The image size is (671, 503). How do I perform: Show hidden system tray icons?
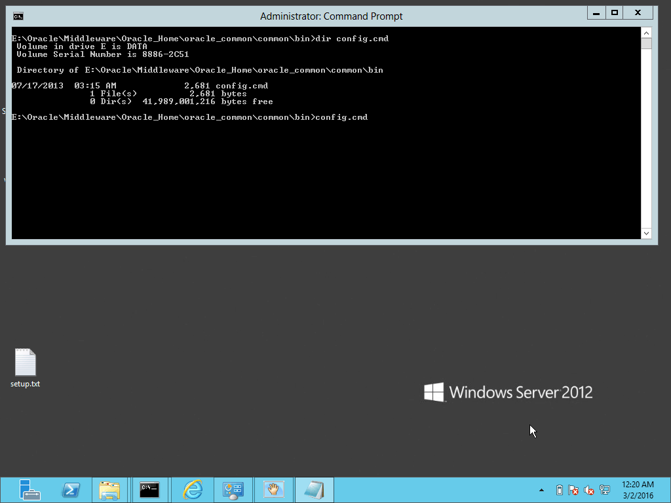coord(541,490)
